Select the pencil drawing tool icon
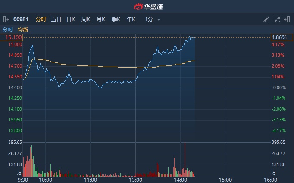The width and height of the screenshot is (294, 183). coord(266,19)
